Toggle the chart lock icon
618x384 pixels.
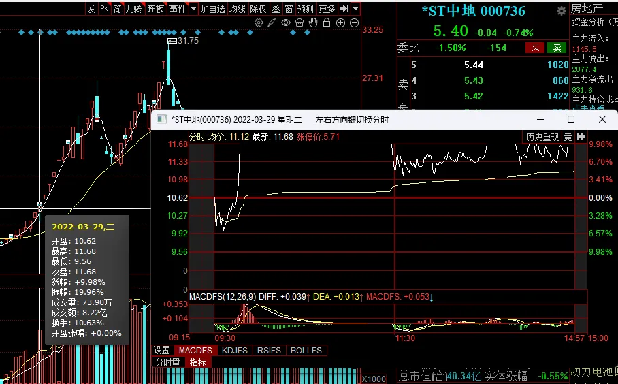click(327, 23)
